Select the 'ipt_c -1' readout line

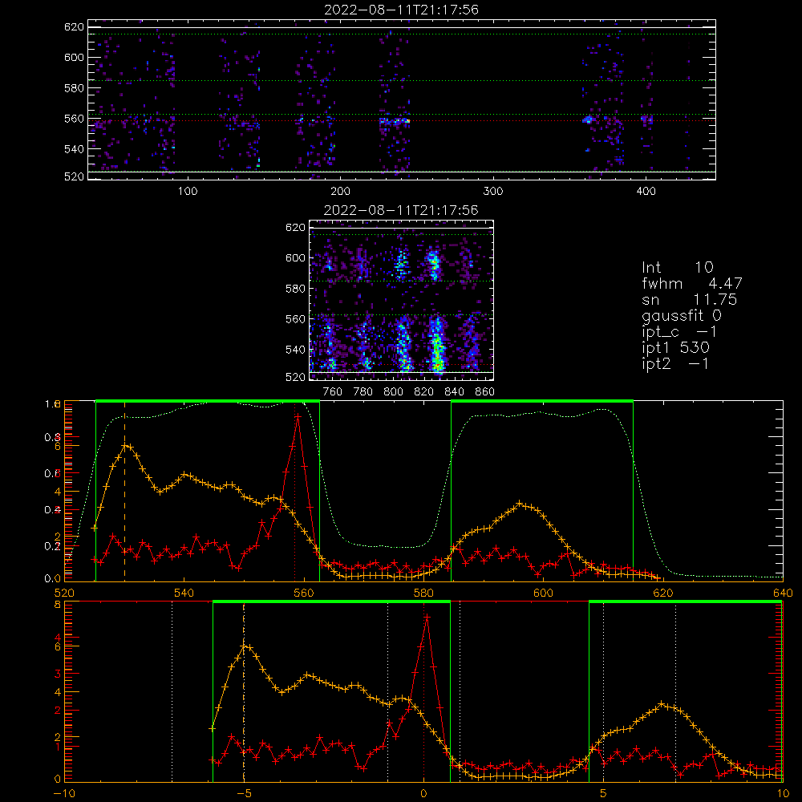click(679, 332)
